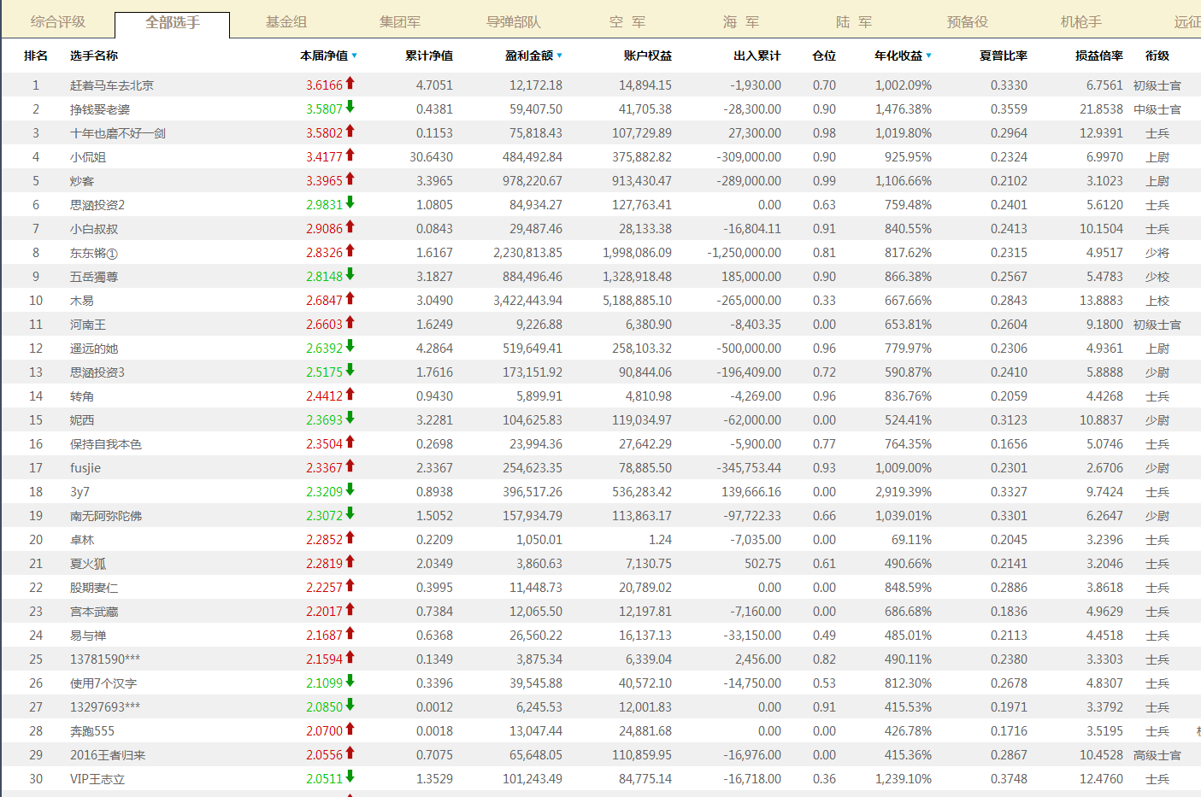Click green down arrow beside 2.9831
Screen dimensions: 1201x797
click(350, 203)
